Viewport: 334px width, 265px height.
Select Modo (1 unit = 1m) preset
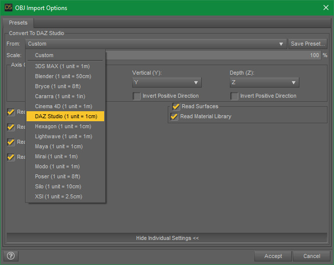click(65, 166)
